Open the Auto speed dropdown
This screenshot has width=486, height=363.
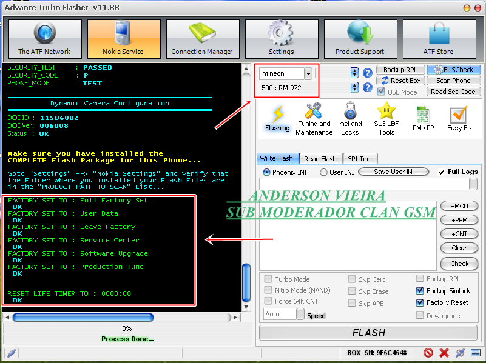(300, 314)
